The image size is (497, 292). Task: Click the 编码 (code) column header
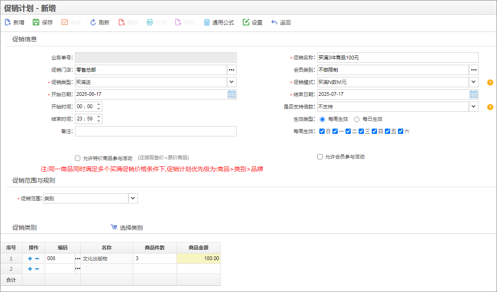tap(63, 248)
